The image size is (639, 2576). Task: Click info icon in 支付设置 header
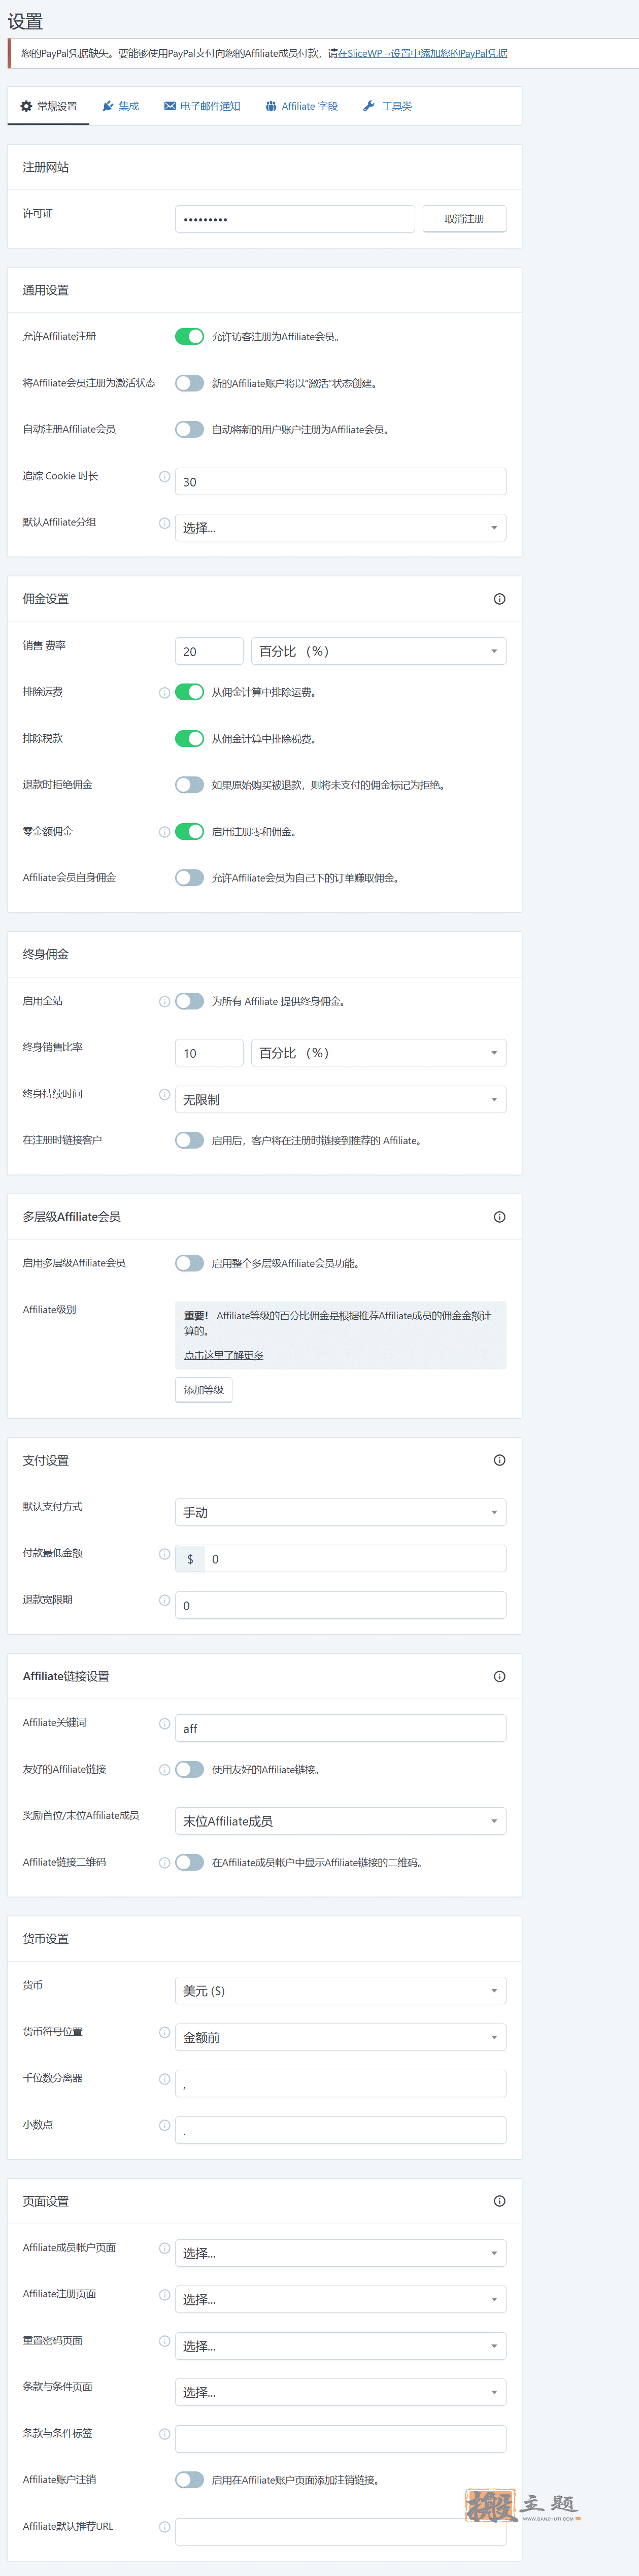click(499, 1460)
